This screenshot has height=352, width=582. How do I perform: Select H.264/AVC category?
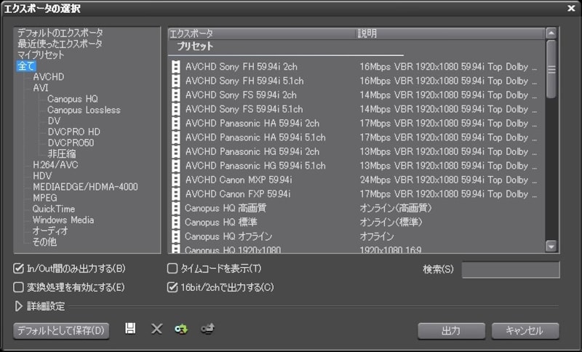point(55,164)
